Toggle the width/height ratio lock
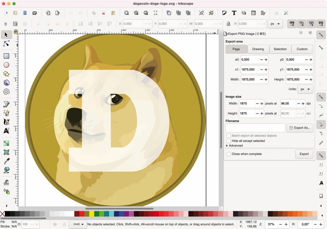 (228, 24)
